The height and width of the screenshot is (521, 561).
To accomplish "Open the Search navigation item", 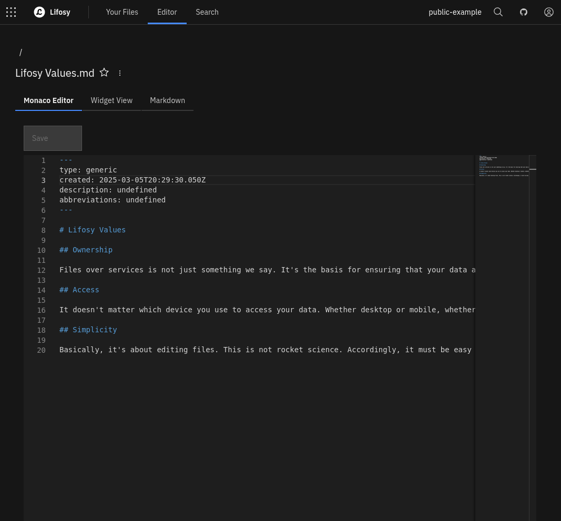I will coord(207,12).
